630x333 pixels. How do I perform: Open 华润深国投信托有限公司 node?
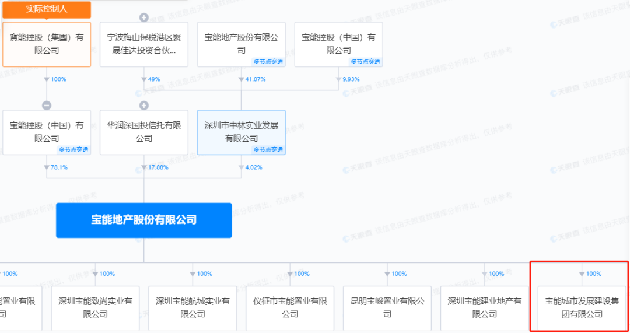(144, 132)
